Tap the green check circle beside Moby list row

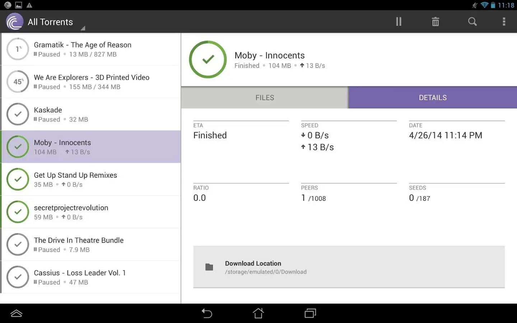point(18,147)
